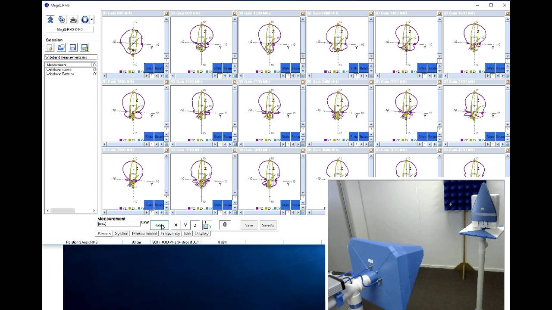Viewport: 552px width, 310px height.
Task: Switch to the System tab
Action: 122,233
